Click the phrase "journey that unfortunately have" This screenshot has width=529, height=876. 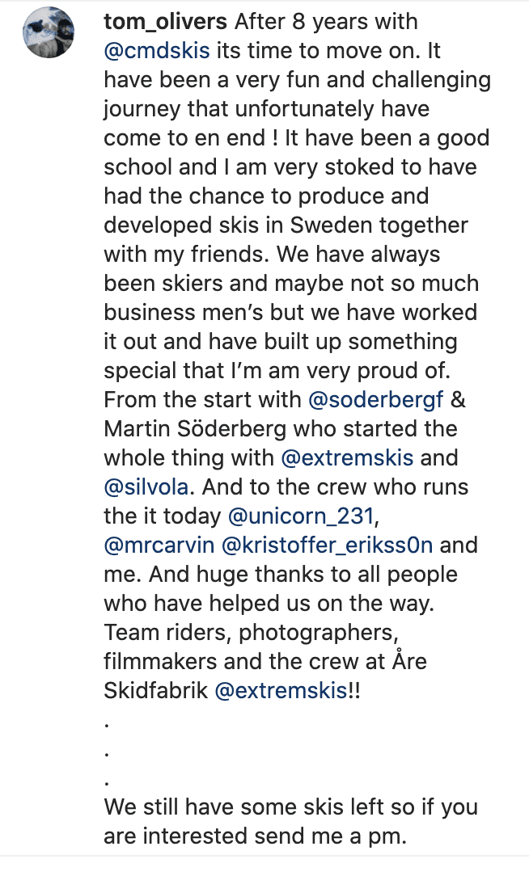(266, 108)
